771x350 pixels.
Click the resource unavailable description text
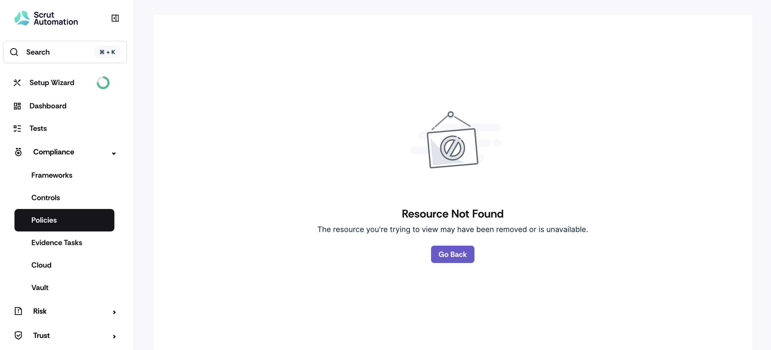tap(452, 229)
